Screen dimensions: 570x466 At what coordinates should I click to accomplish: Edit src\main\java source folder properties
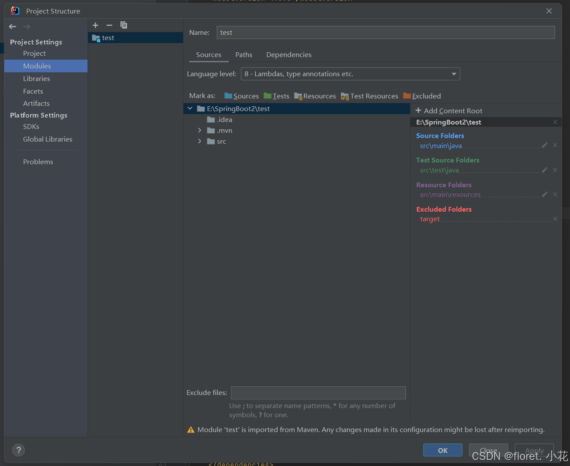point(545,145)
